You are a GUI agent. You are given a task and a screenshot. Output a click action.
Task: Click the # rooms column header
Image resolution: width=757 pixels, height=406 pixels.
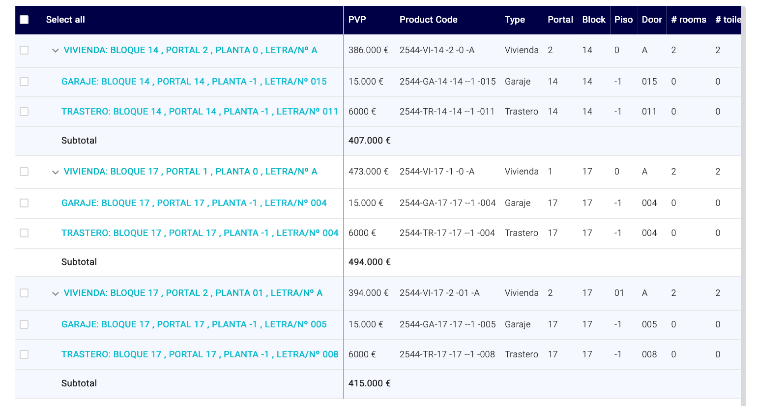[x=688, y=20]
